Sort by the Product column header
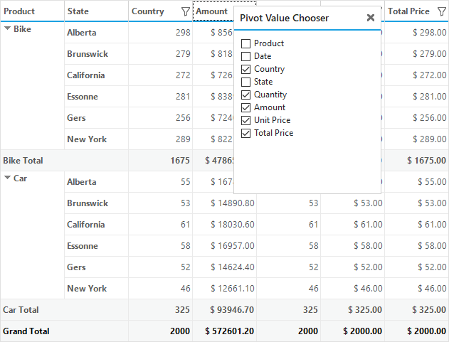This screenshot has width=449, height=342. click(x=32, y=11)
